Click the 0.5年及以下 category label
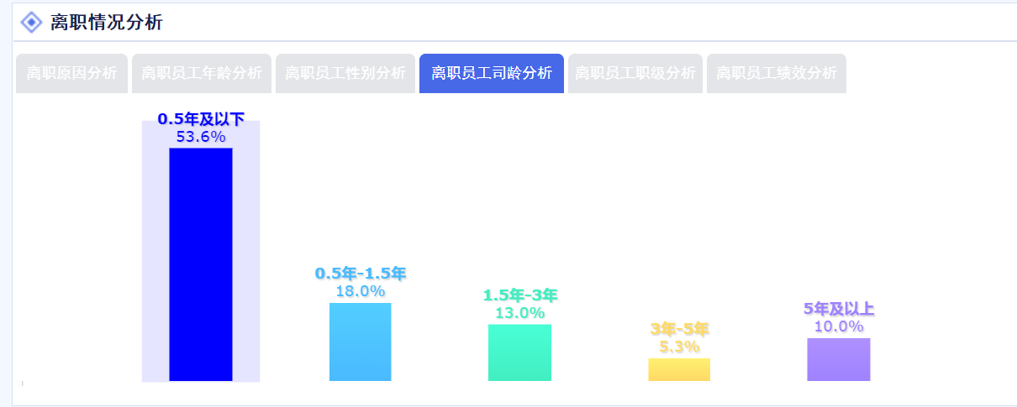The image size is (1017, 407). (200, 119)
